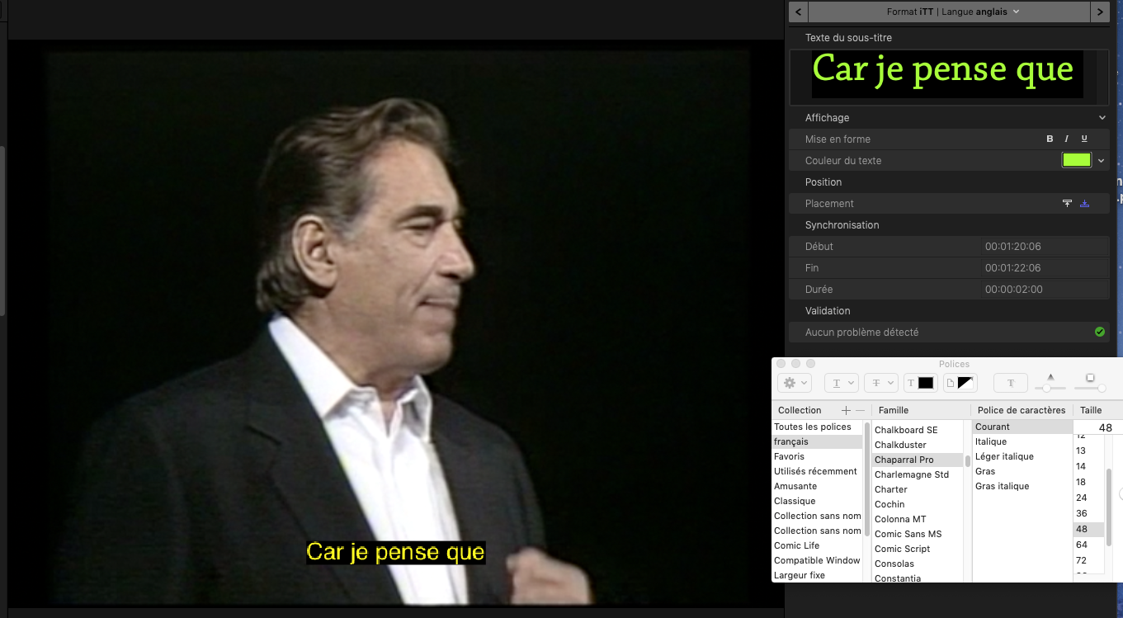Viewport: 1123px width, 618px height.
Task: Open the Format iTT language dropdown
Action: point(953,12)
